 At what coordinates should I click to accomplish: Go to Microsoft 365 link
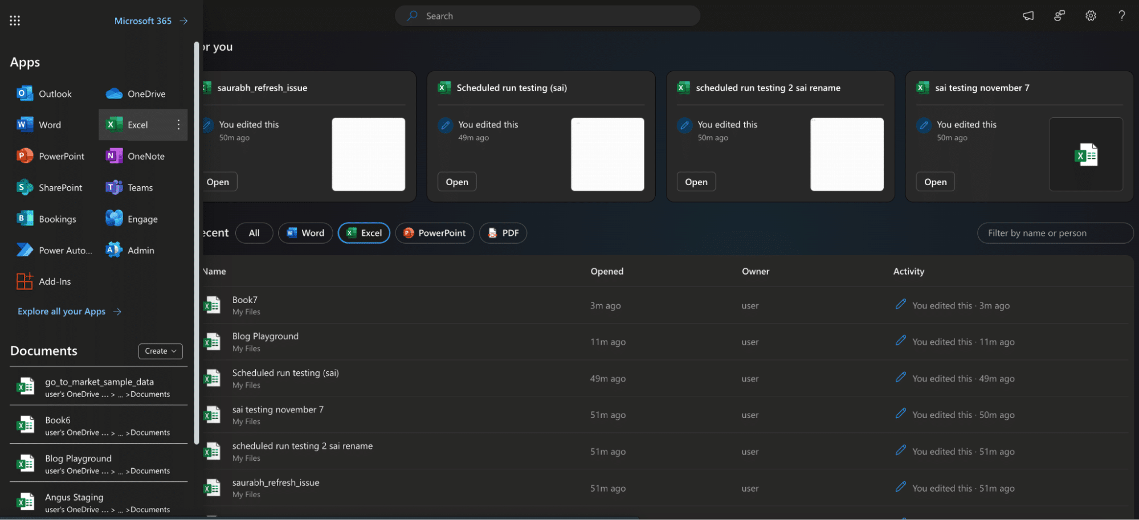(151, 21)
